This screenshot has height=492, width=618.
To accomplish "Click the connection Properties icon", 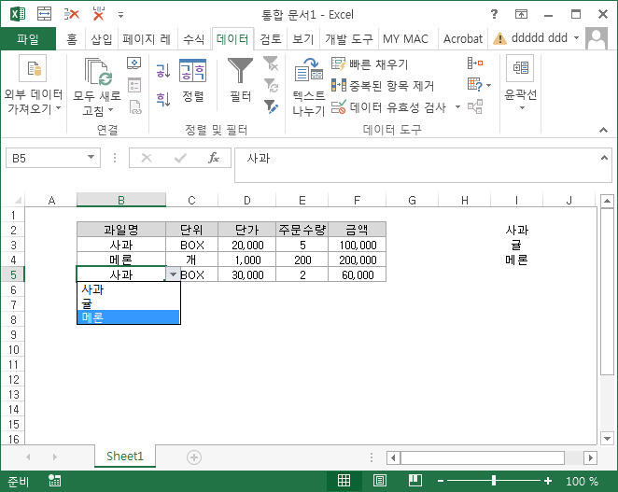I will (x=134, y=85).
